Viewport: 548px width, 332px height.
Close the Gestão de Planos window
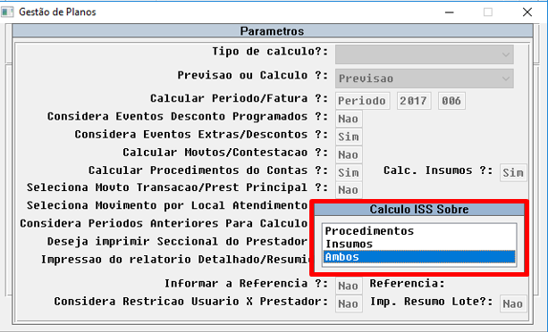pyautogui.click(x=527, y=12)
